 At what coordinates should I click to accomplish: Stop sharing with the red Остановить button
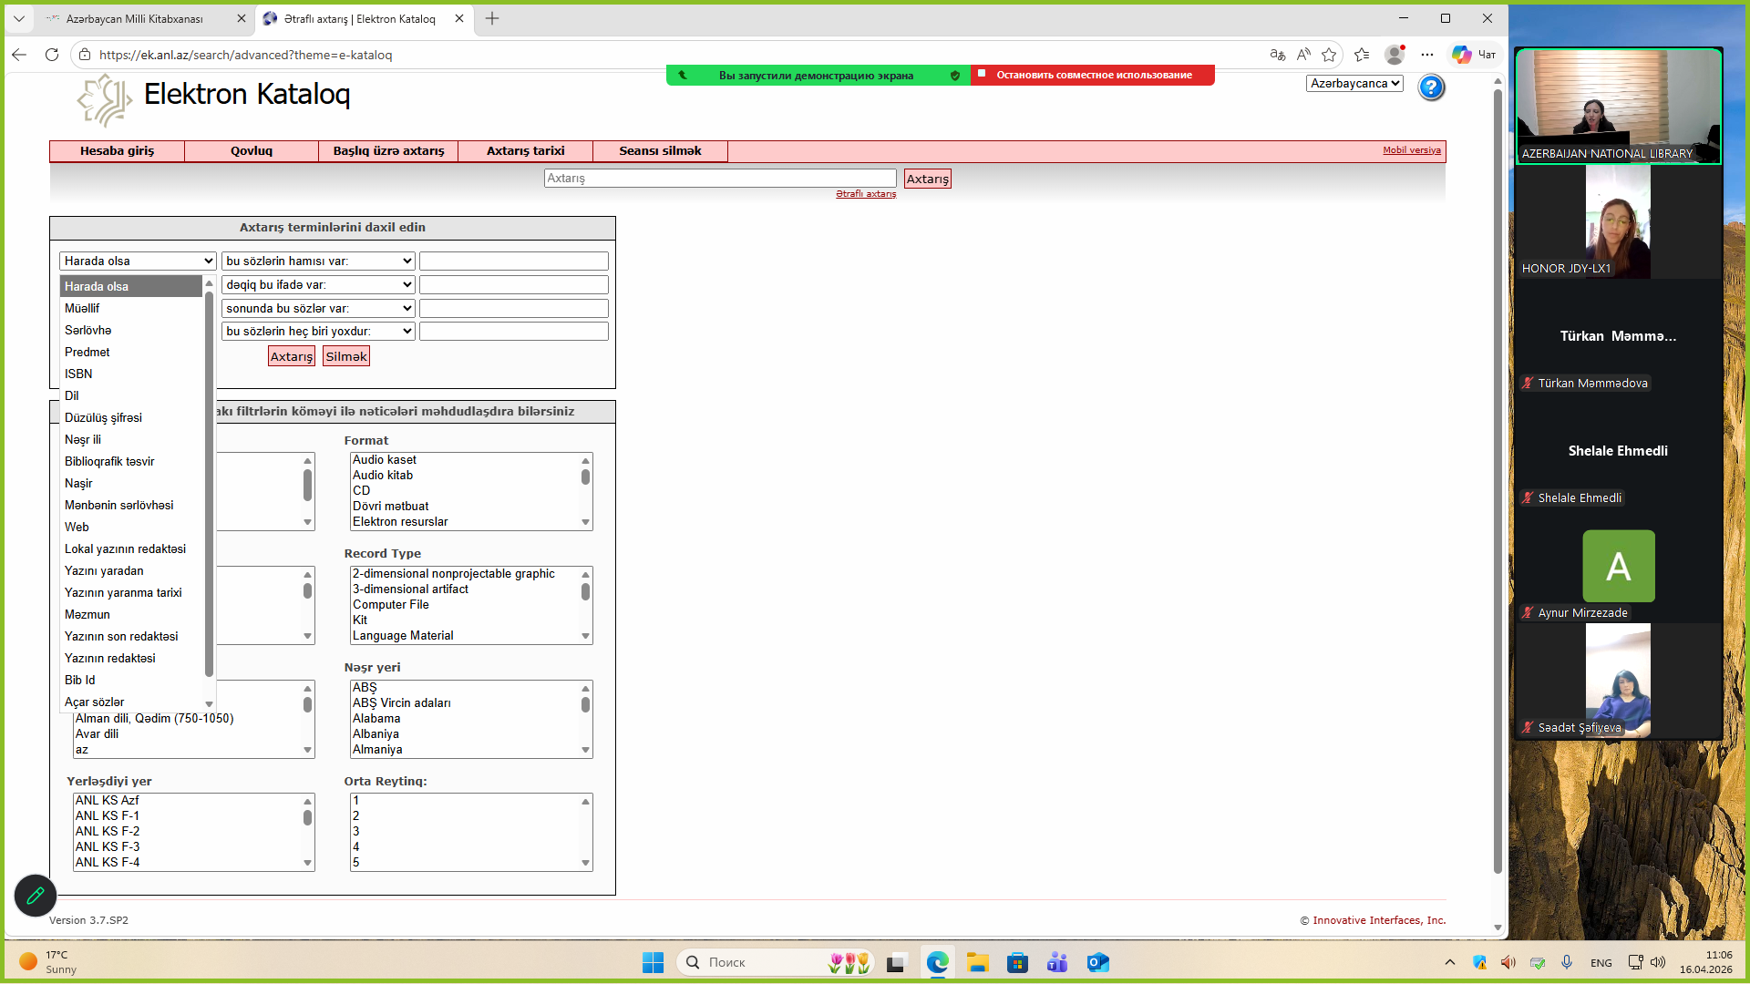[1093, 76]
